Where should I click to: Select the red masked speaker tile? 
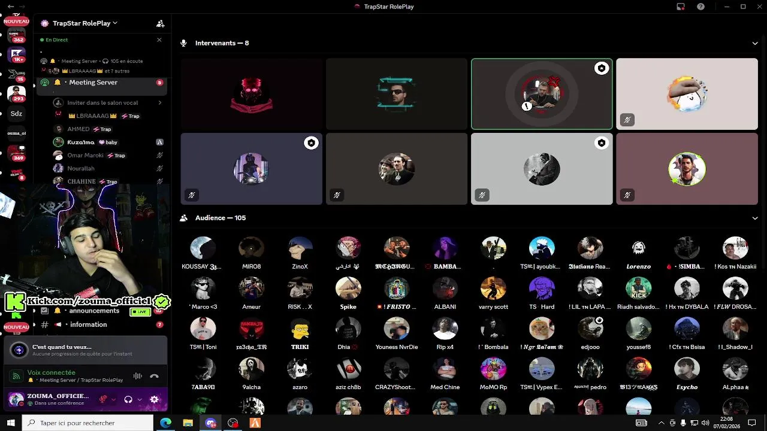pos(252,94)
